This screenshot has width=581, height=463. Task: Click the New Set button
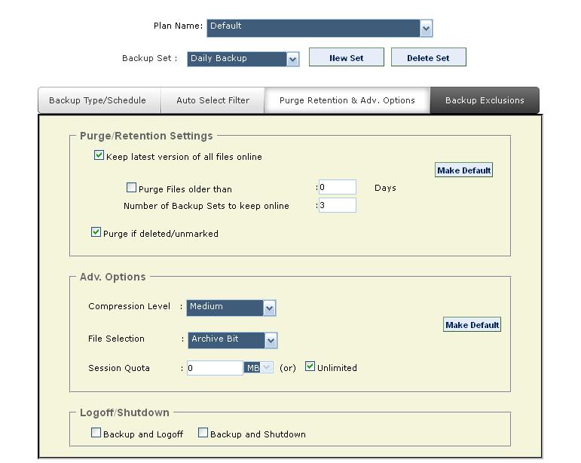pyautogui.click(x=346, y=57)
